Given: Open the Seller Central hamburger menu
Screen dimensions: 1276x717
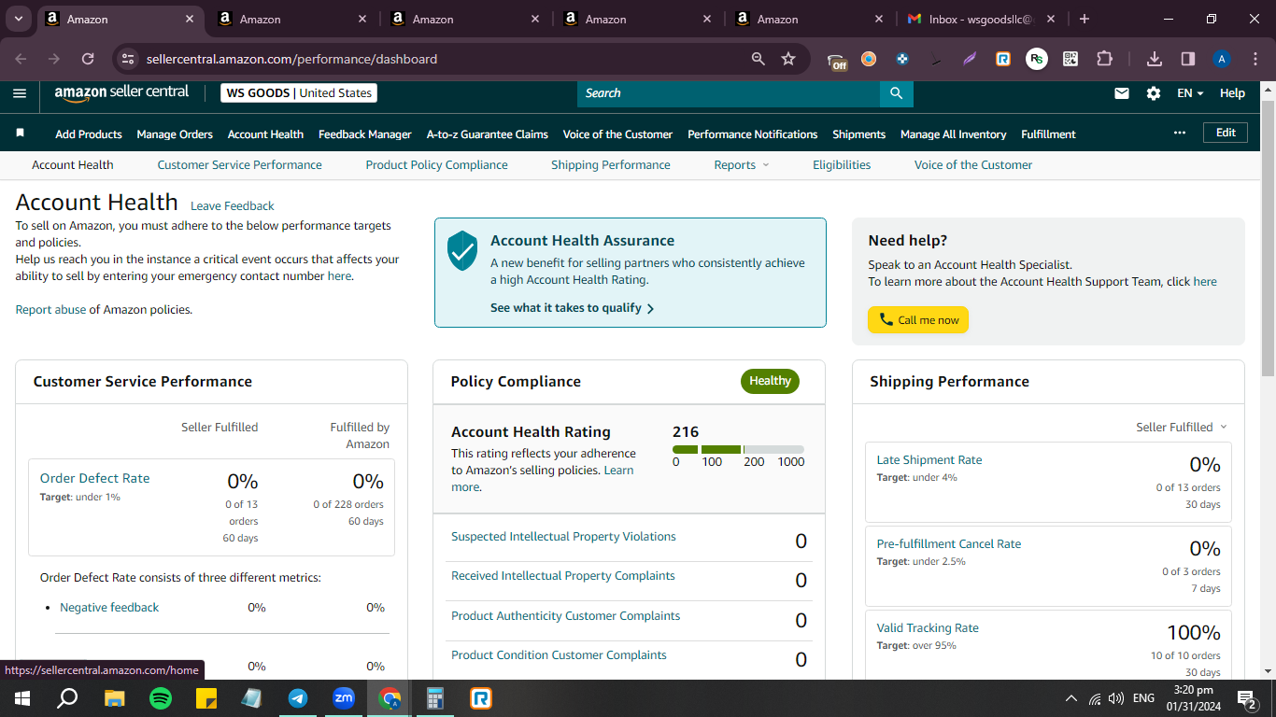Looking at the screenshot, I should coord(20,92).
